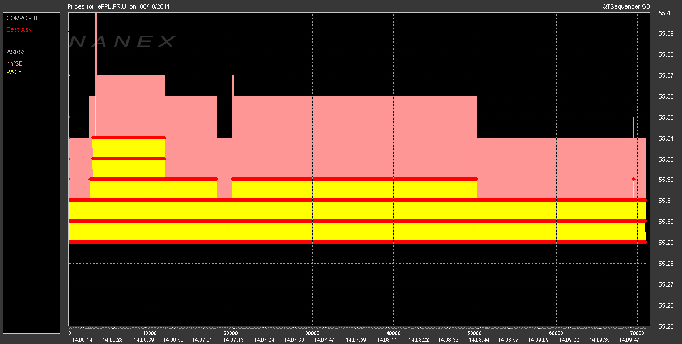
Task: Click the 55.40 price axis label
Action: click(x=666, y=13)
